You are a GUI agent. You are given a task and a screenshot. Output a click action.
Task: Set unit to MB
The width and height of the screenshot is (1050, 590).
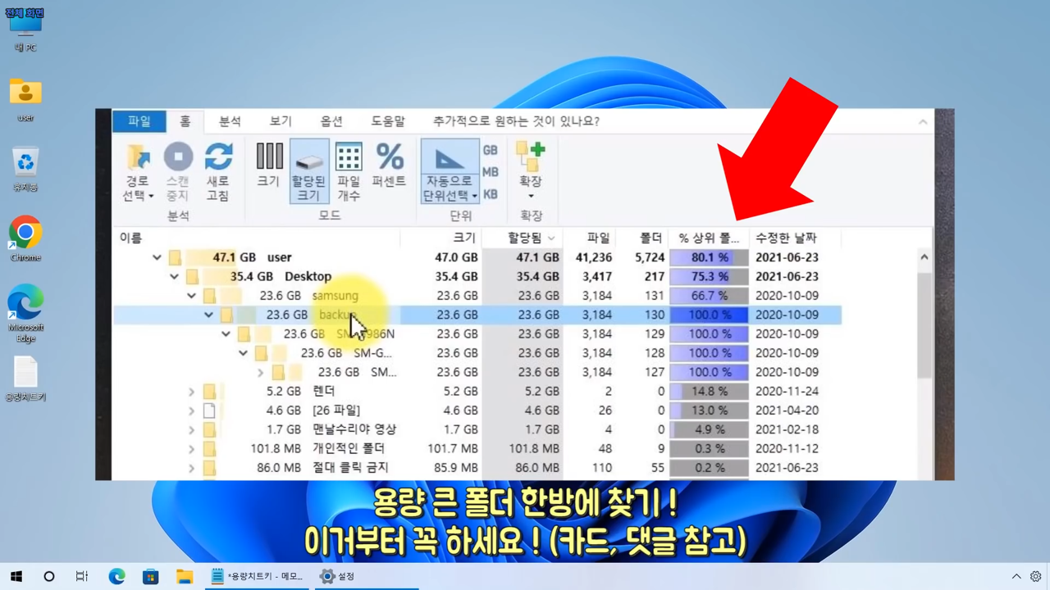[490, 172]
